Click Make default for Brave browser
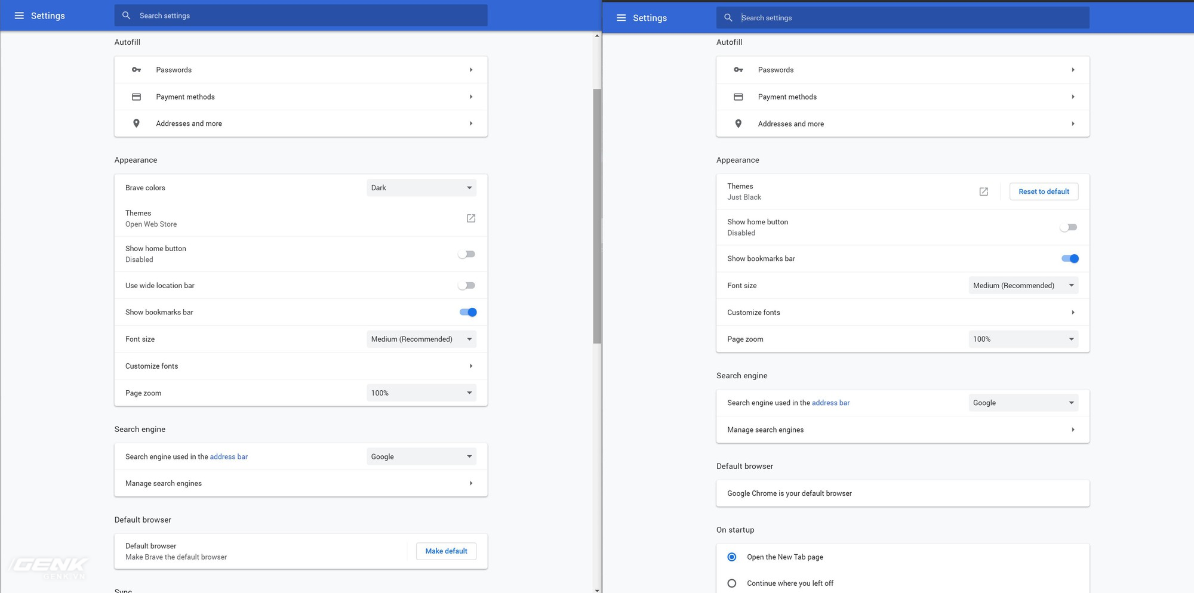This screenshot has width=1194, height=593. coord(446,551)
